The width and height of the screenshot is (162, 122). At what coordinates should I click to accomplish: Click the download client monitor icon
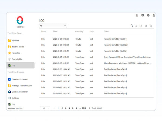[143, 15]
